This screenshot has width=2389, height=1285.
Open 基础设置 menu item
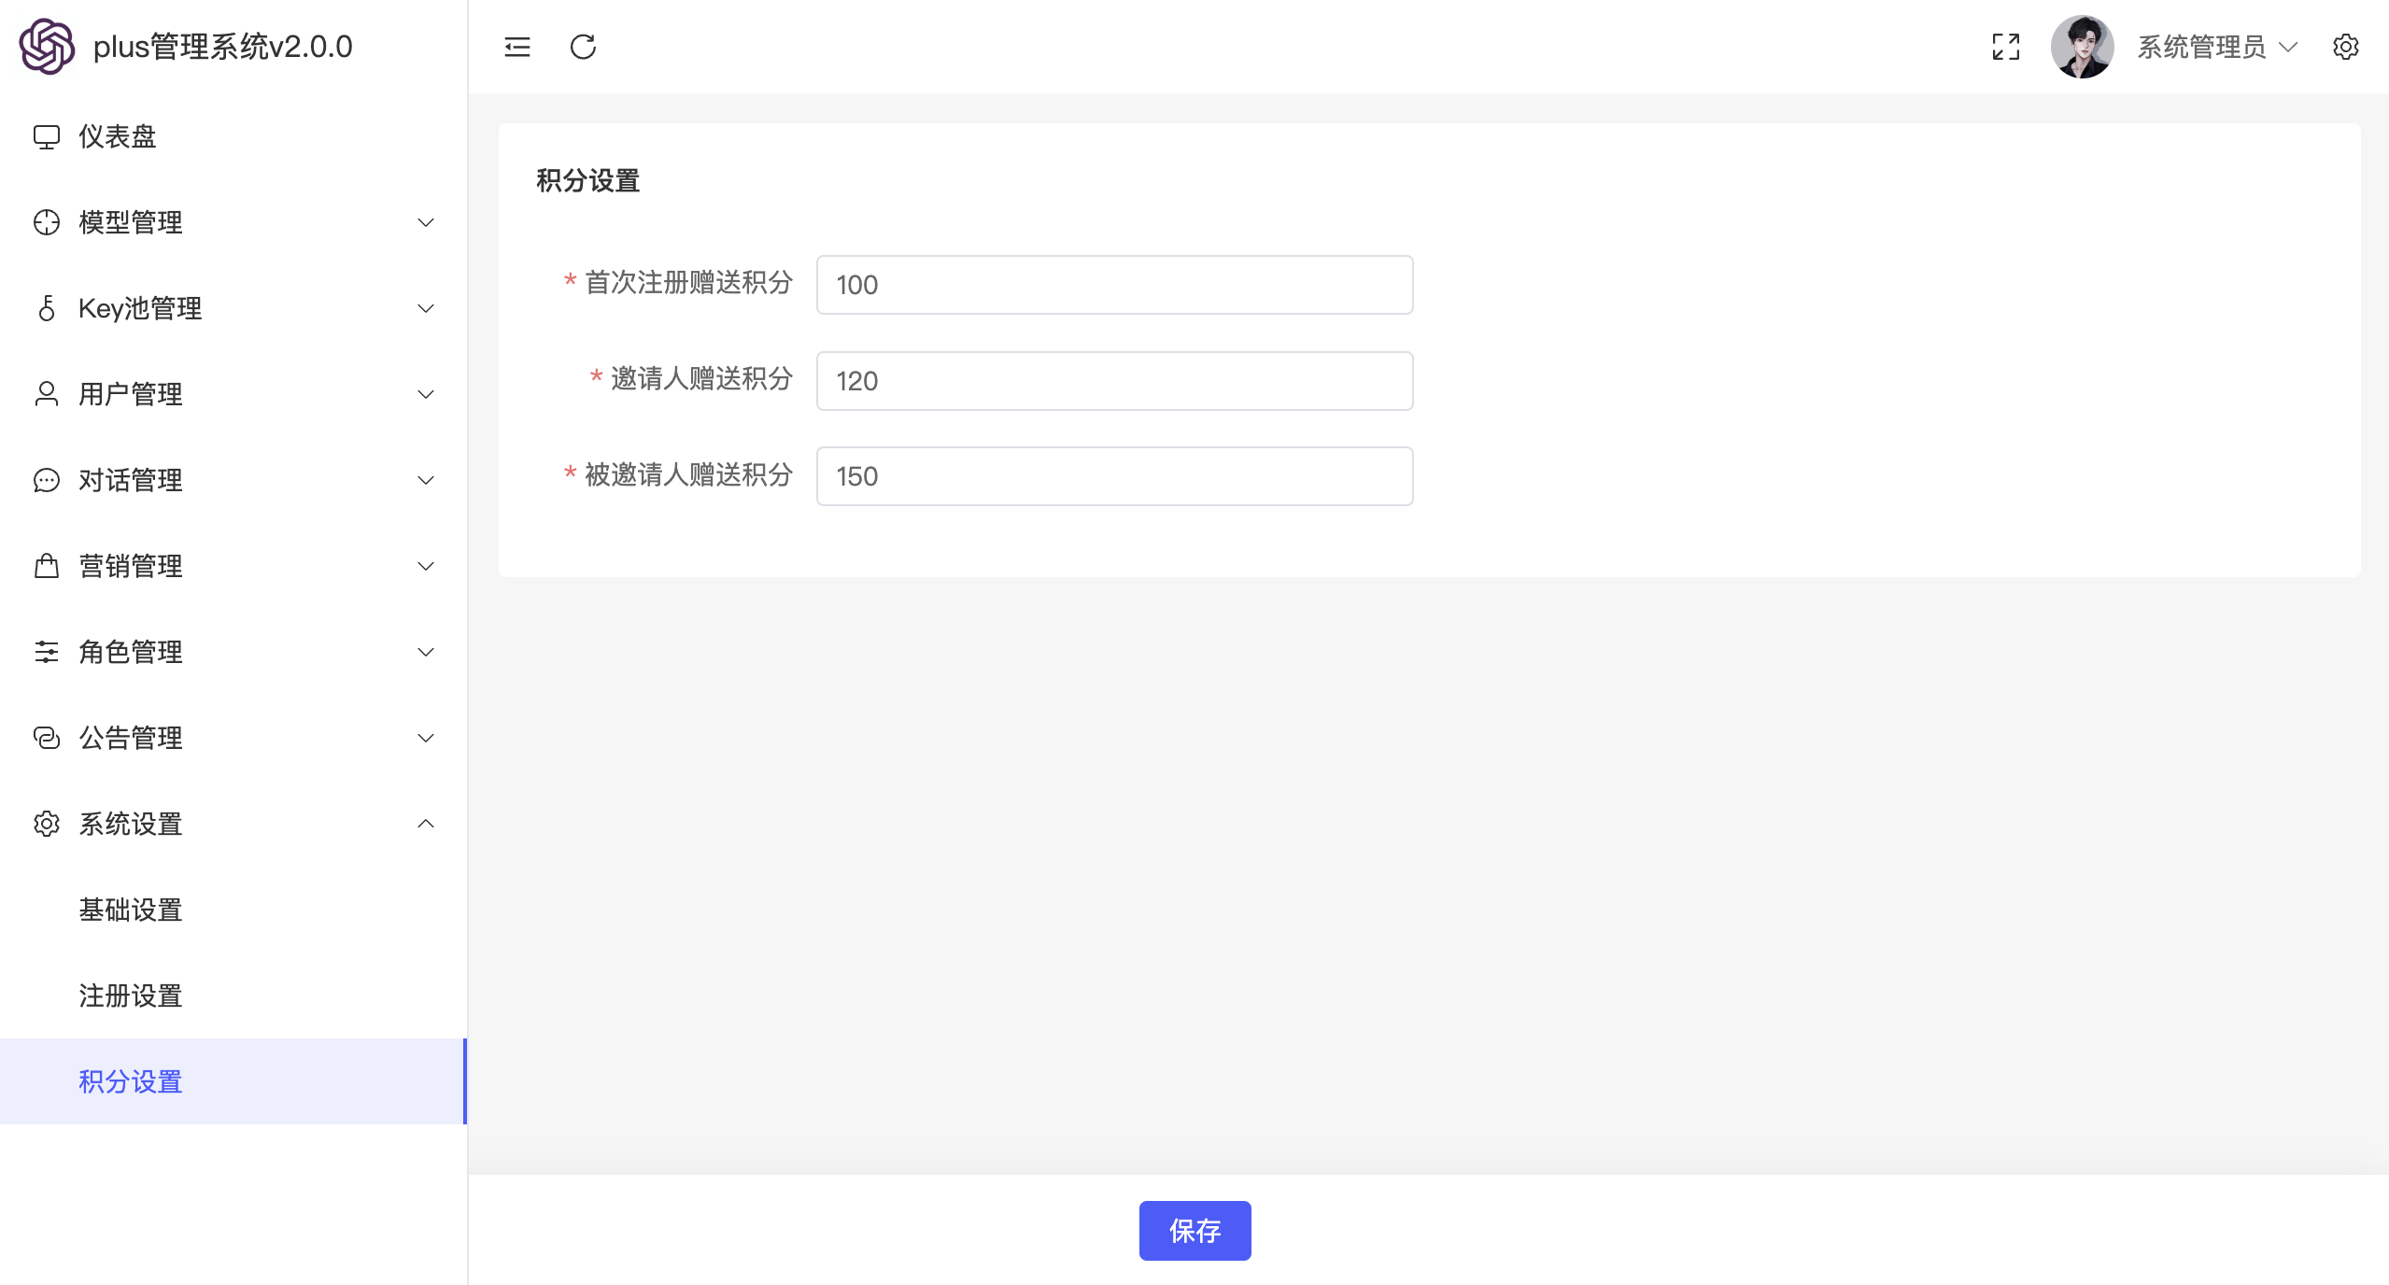tap(131, 910)
